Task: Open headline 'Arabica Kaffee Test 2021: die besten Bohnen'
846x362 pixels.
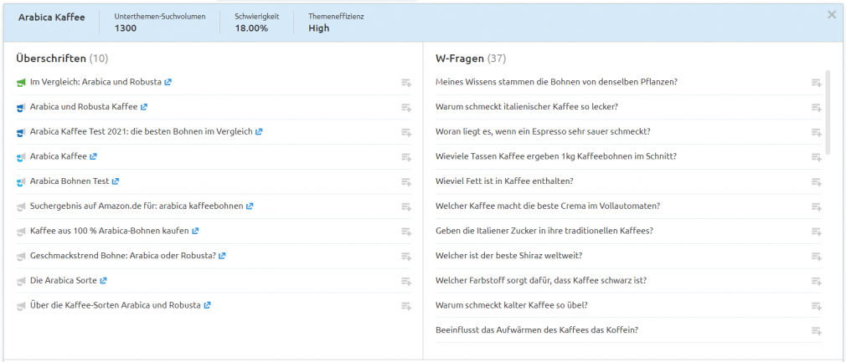Action: click(142, 131)
